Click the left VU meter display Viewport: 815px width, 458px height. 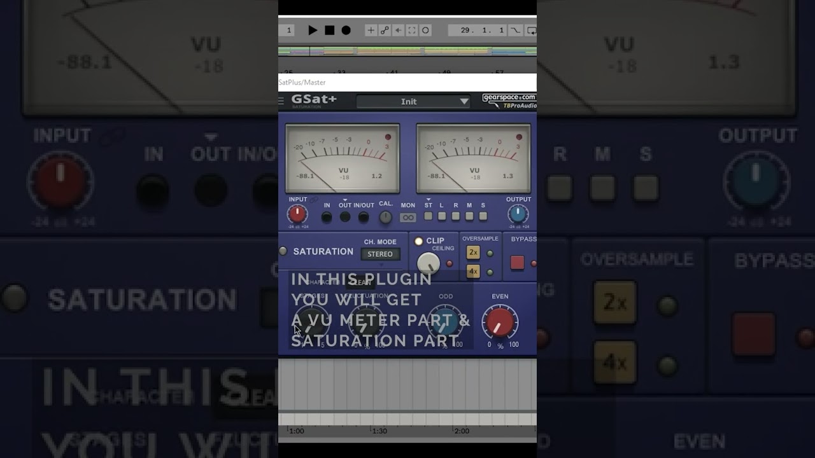point(343,158)
